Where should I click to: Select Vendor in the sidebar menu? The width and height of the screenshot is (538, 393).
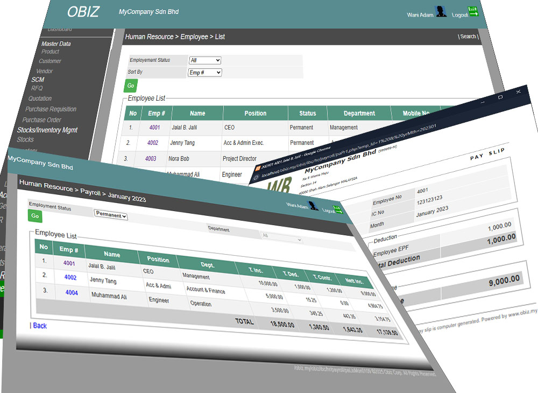pos(44,71)
